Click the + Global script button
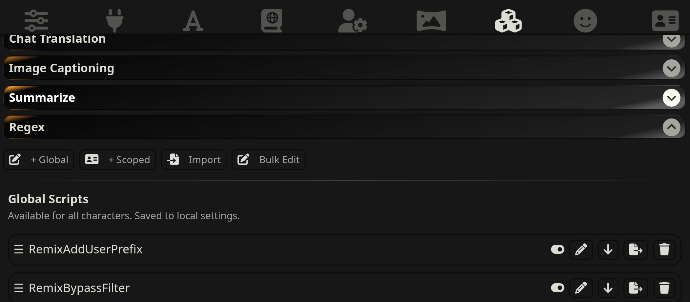This screenshot has width=690, height=302. pos(39,160)
